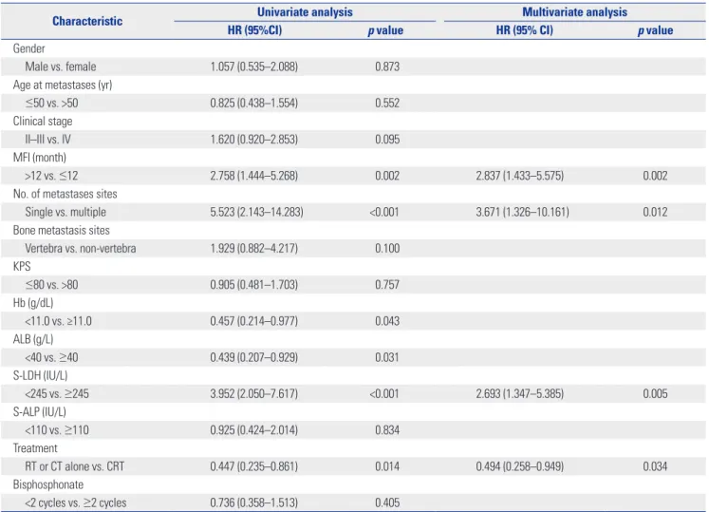Select Single vs. multiple row label
This screenshot has width=709, height=512.
[x=65, y=212]
